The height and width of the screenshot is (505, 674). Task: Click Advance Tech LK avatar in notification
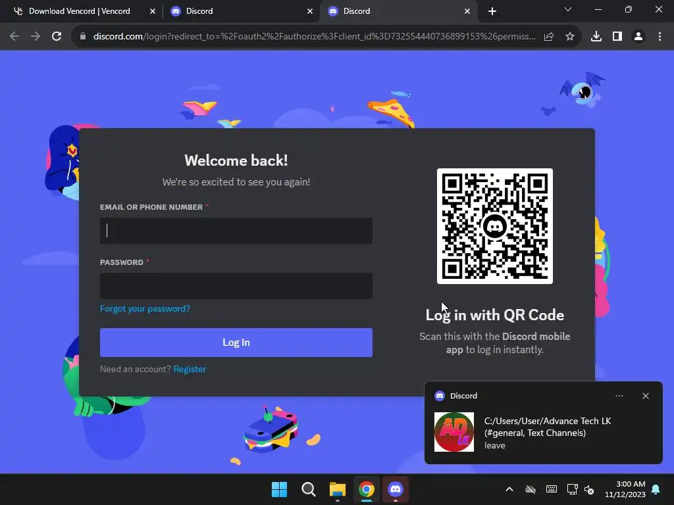[x=454, y=432]
